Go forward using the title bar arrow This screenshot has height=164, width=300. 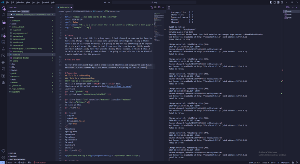coord(109,2)
